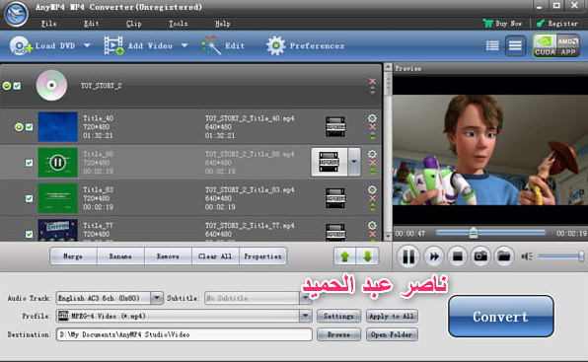Open Preferences gear in toolbar

point(275,45)
